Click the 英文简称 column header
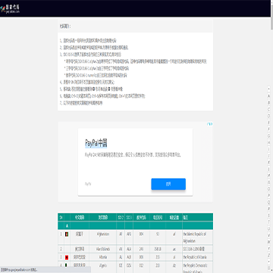This screenshot has width=273, height=273. tap(103, 218)
